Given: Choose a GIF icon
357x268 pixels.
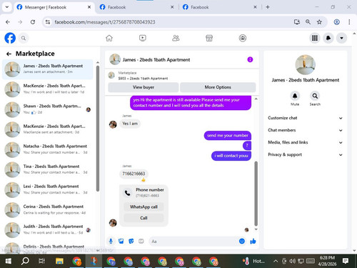Looking at the screenshot, I should click(141, 242).
